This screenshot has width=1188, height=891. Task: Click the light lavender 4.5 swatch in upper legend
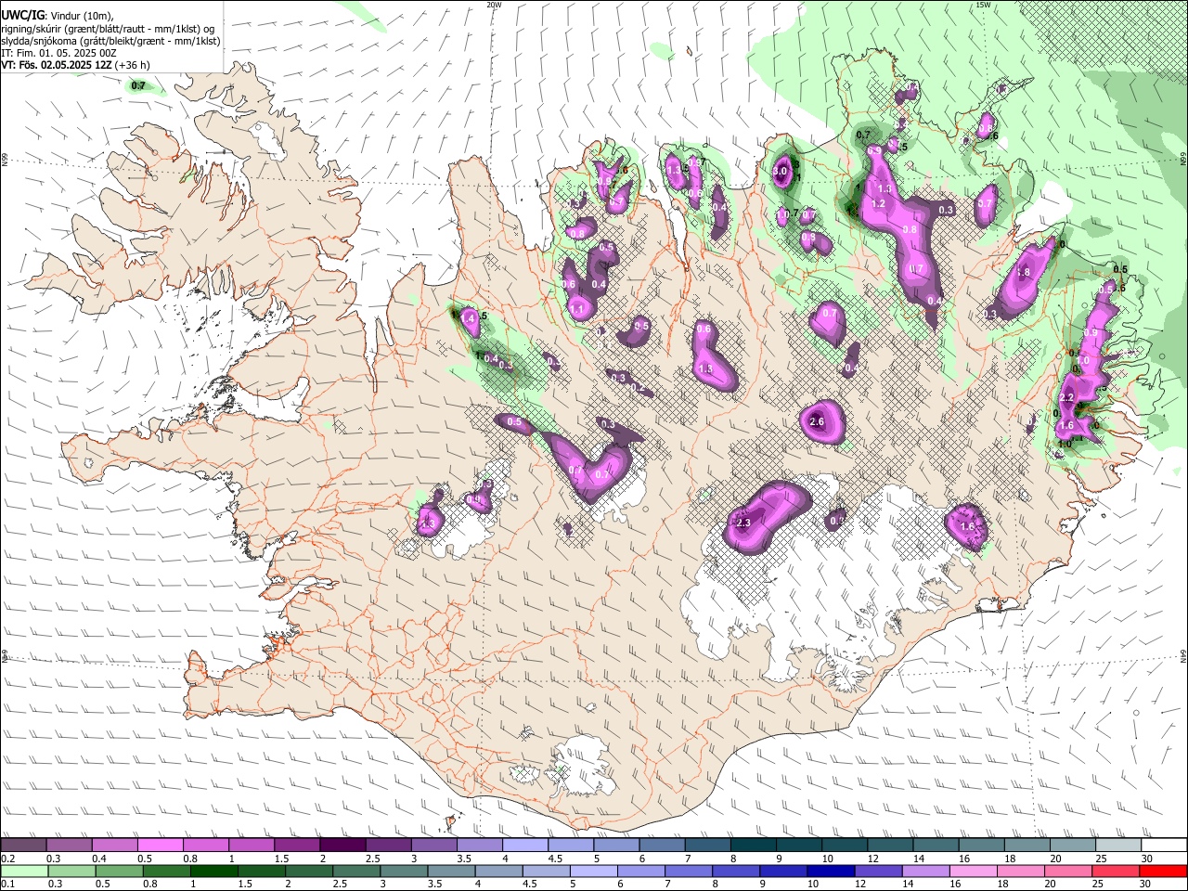pyautogui.click(x=571, y=846)
